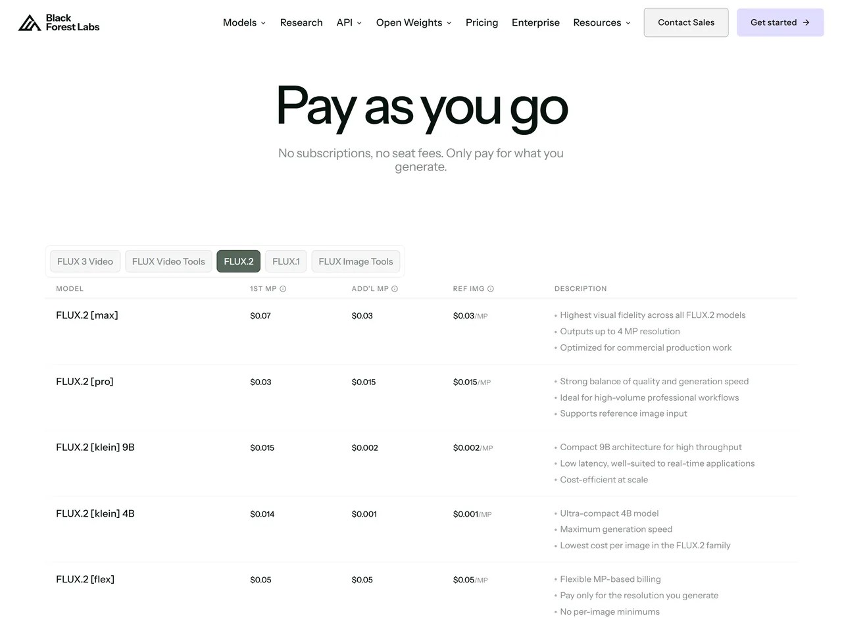
Task: Click 'Supports reference image input' text
Action: [x=624, y=413]
